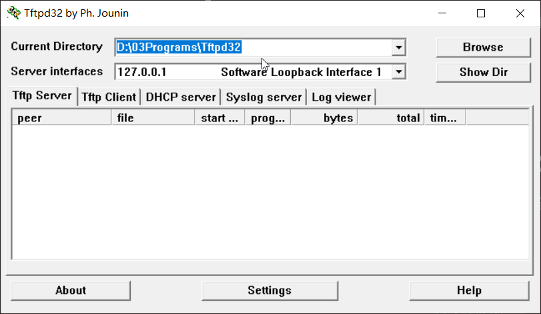This screenshot has width=541, height=314.
Task: Click the total column header
Action: pos(391,118)
